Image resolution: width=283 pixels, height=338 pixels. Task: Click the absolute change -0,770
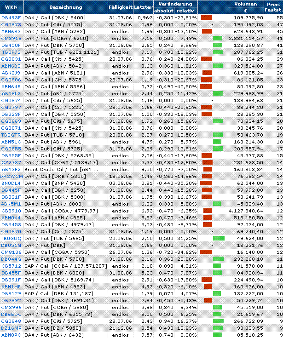165,169
